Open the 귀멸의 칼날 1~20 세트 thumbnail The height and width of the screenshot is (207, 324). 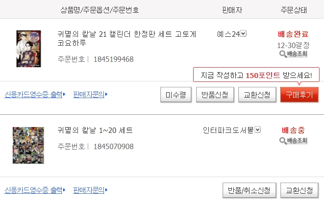pos(28,145)
